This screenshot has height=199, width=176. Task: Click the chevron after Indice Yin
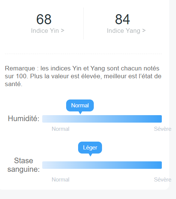pos(62,31)
